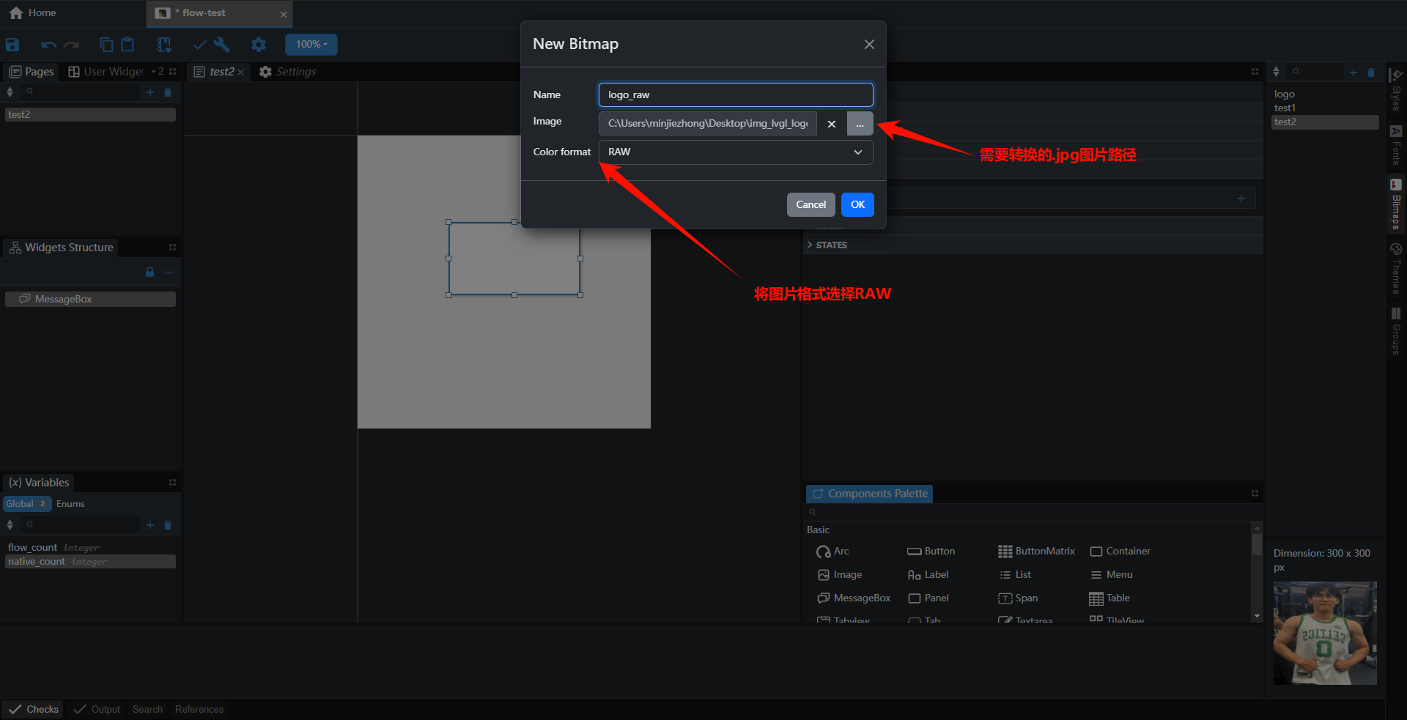
Task: Clear the selected image path
Action: (832, 124)
